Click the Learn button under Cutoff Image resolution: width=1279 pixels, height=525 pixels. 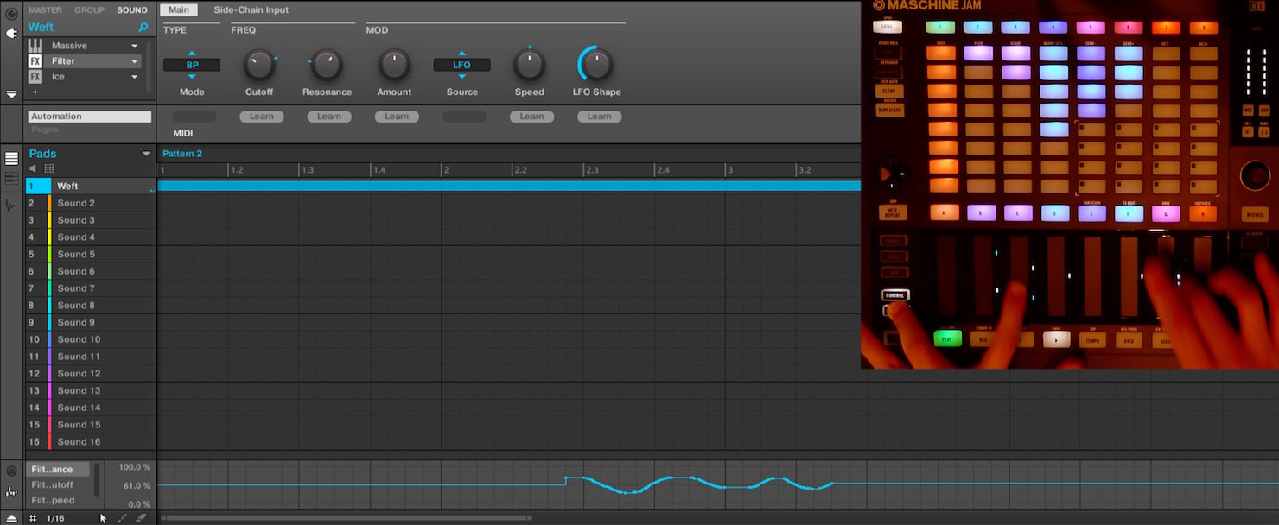262,117
